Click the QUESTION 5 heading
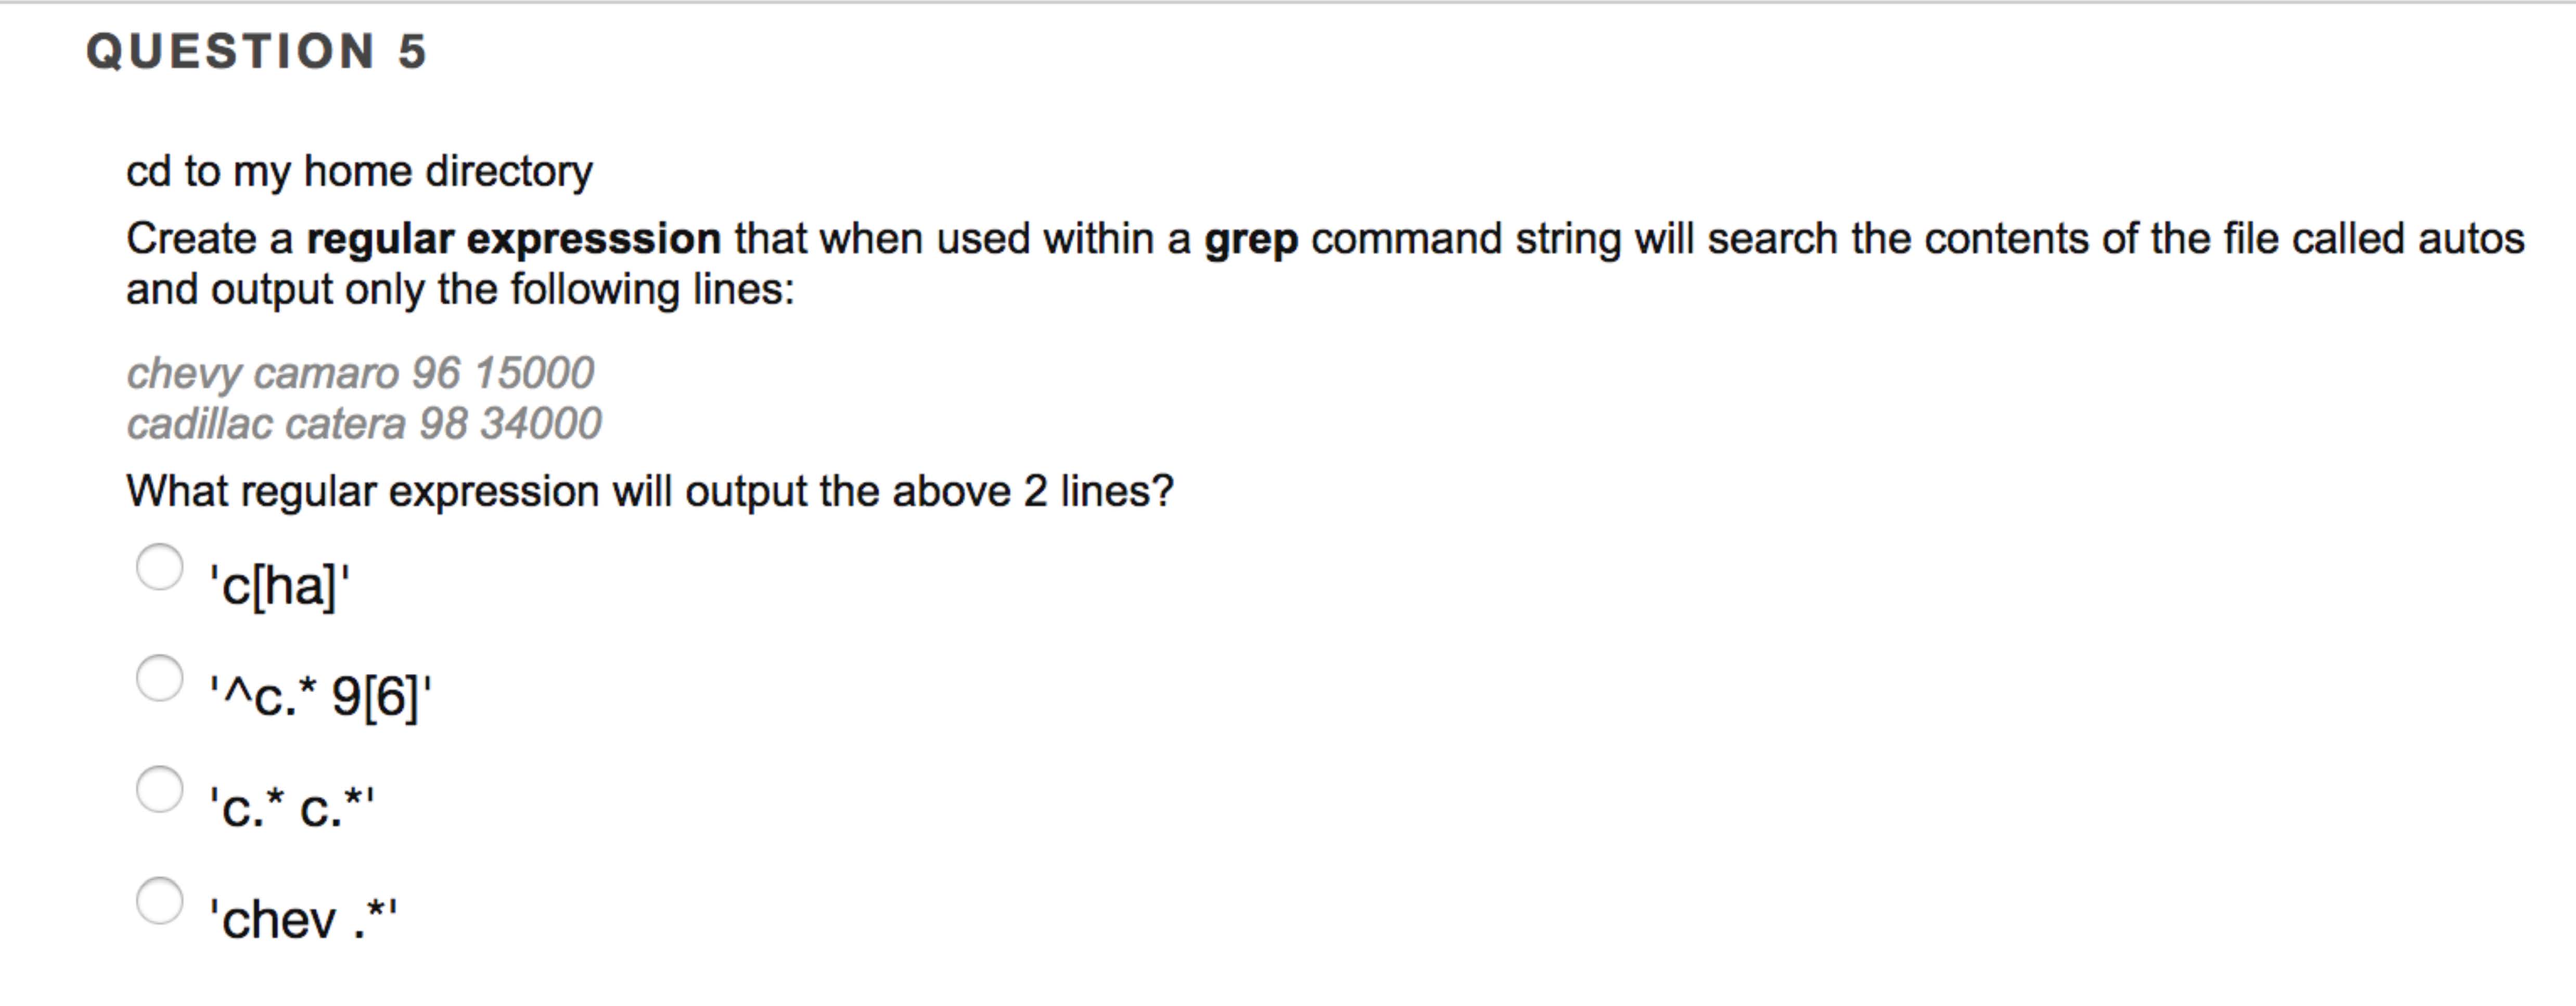 click(x=257, y=52)
